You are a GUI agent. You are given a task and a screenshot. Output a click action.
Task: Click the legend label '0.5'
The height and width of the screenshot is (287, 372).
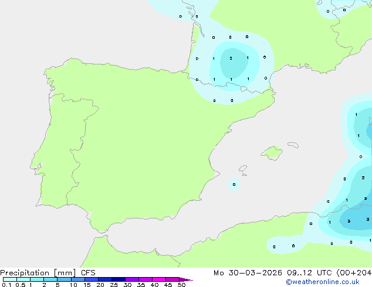pyautogui.click(x=21, y=285)
